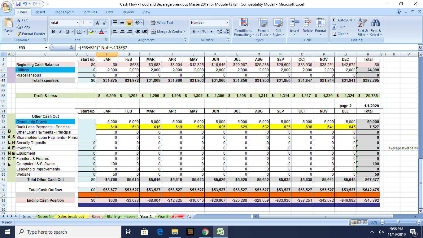
Task: Open the Insert ribbon tab
Action: (41, 12)
